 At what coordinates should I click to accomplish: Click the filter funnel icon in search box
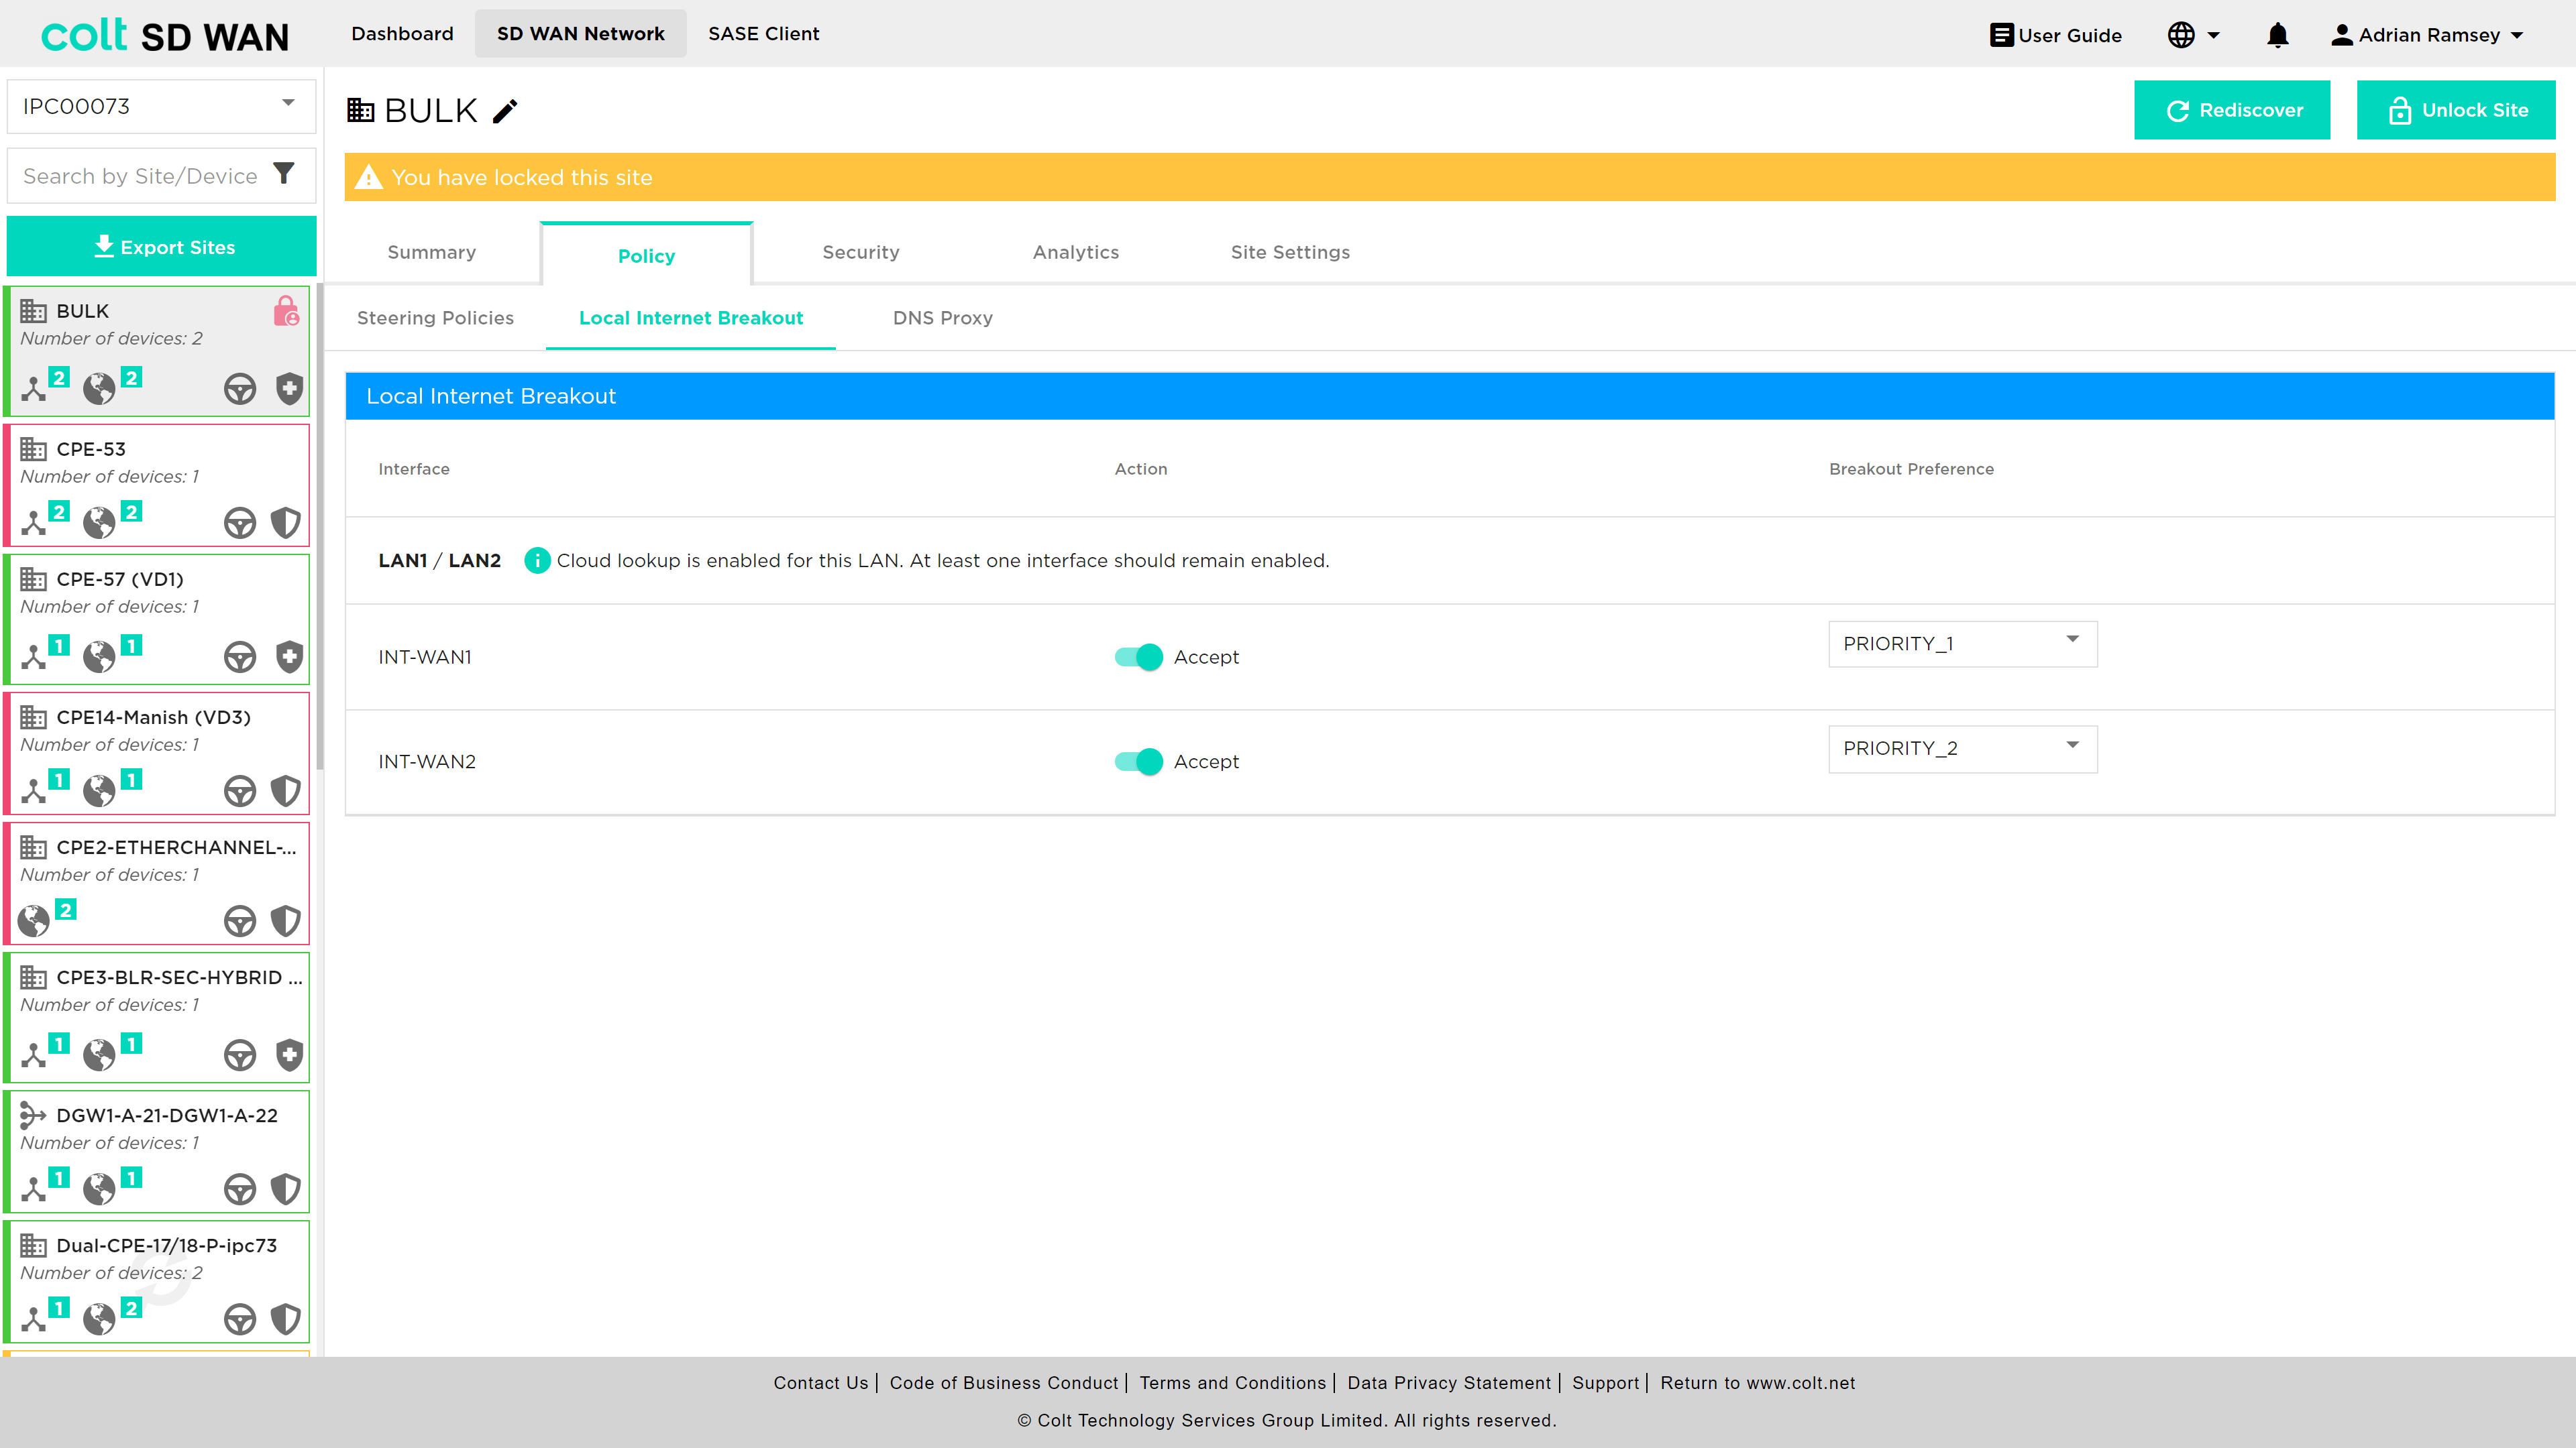(284, 174)
